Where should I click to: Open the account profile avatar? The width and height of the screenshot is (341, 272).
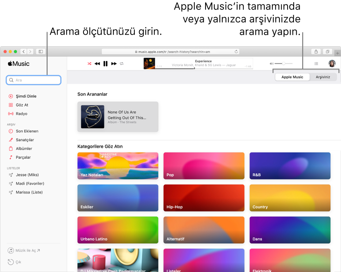(x=332, y=64)
